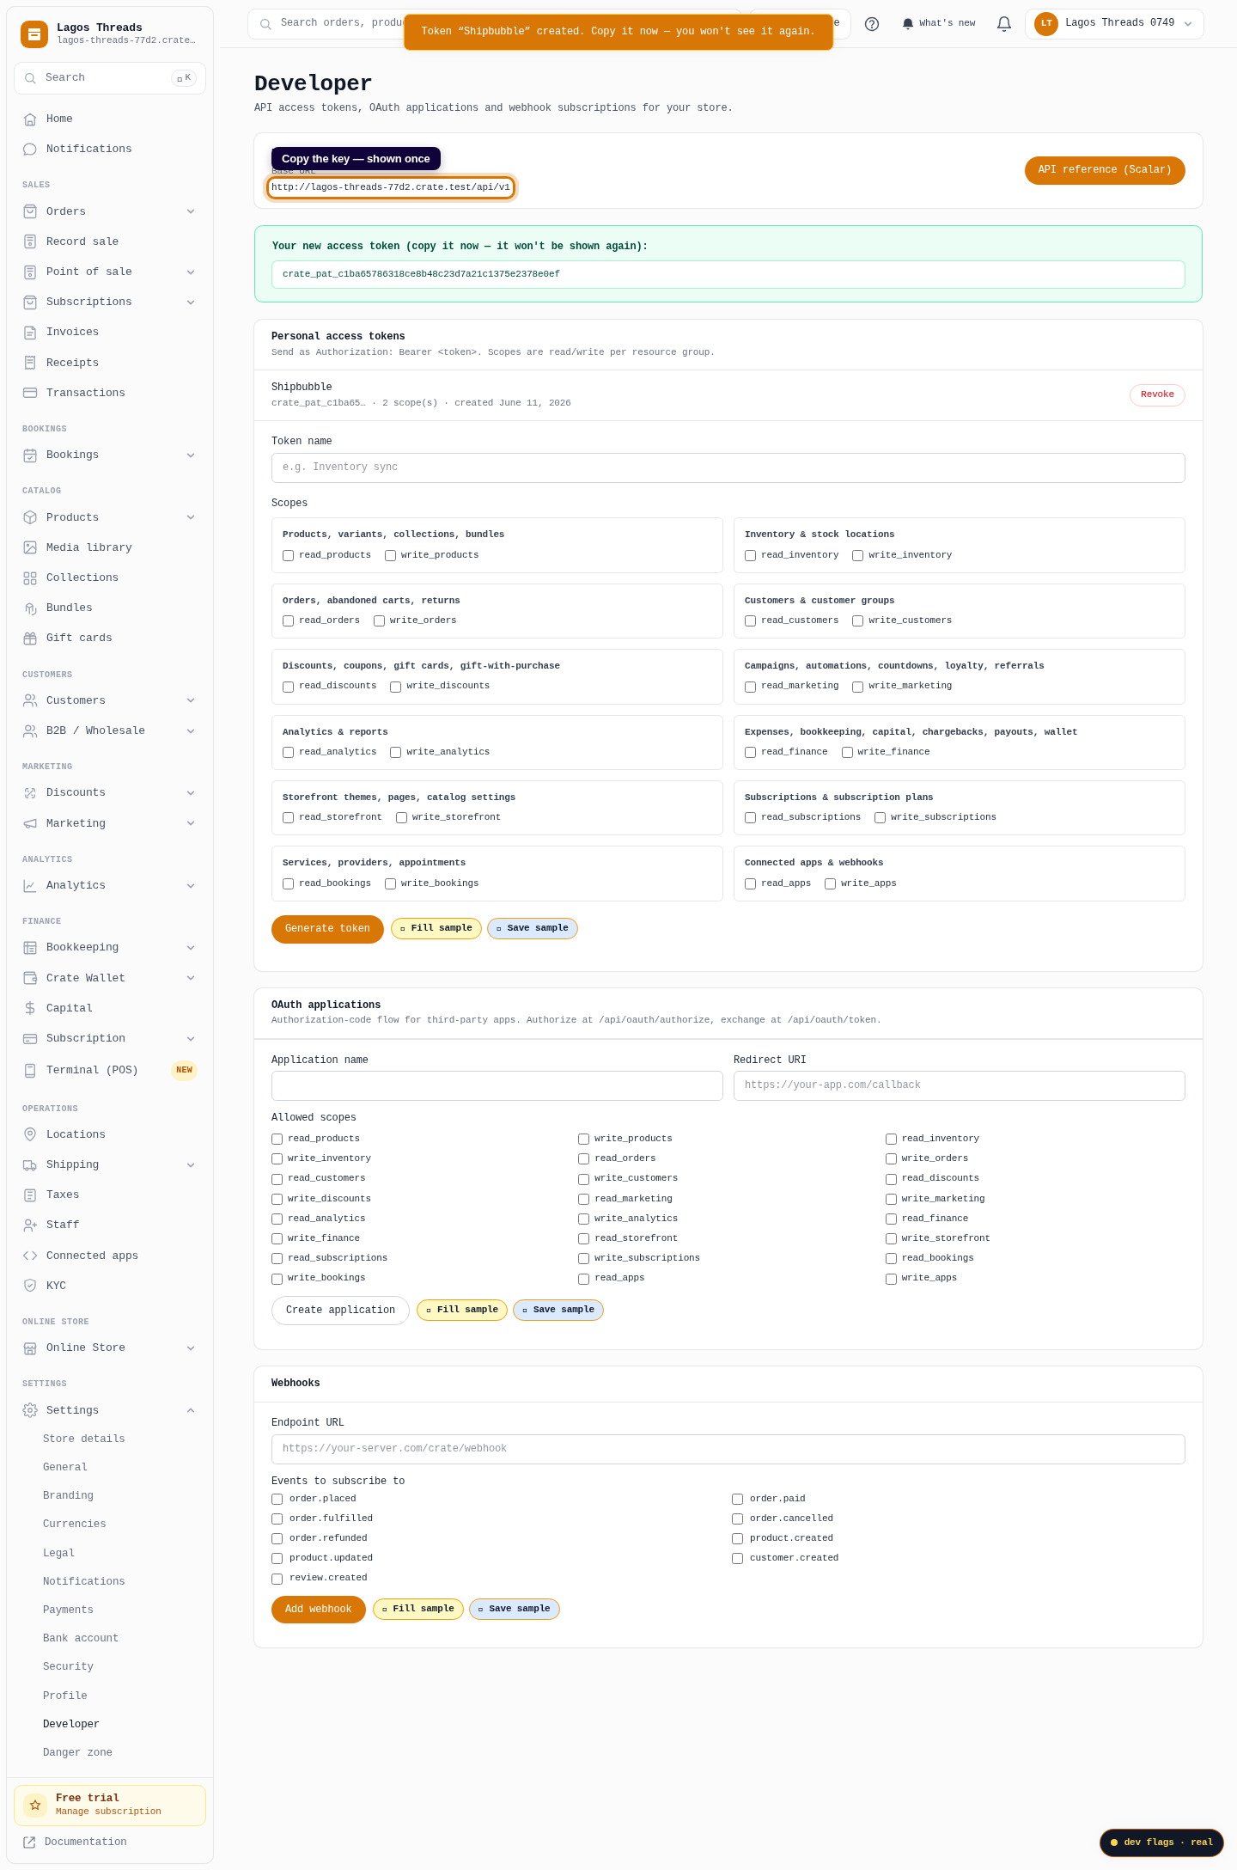
Task: Check OAuth allowed scope write_storefront
Action: (x=892, y=1239)
